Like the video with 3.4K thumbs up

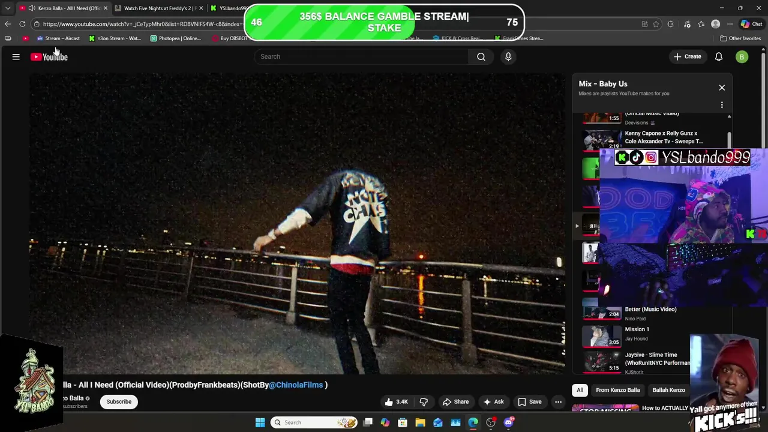click(x=396, y=402)
